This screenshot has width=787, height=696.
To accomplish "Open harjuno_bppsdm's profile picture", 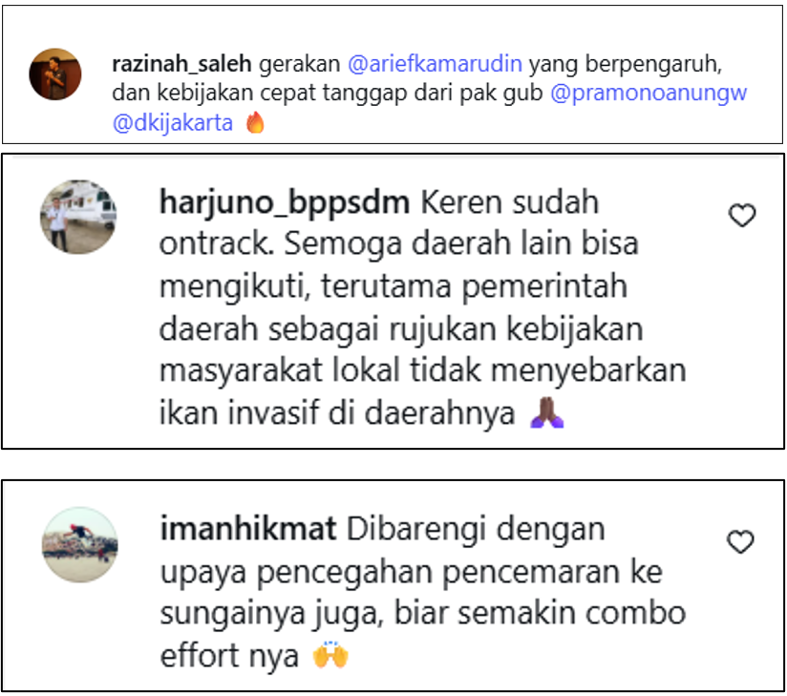I will click(x=78, y=217).
